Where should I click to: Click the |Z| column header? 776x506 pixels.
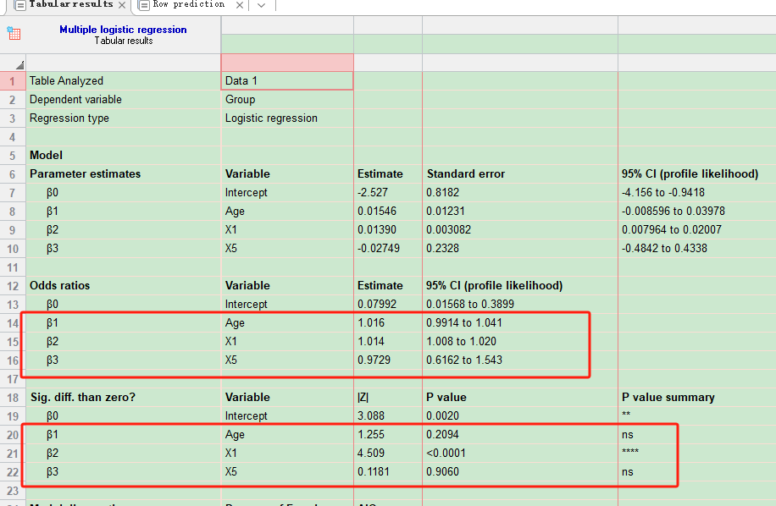(363, 398)
